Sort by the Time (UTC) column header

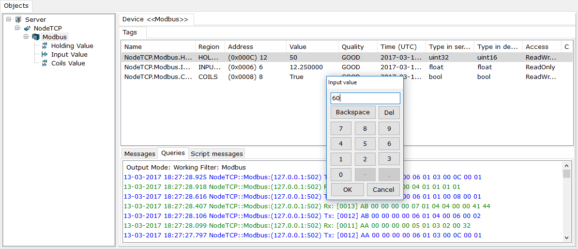click(x=401, y=47)
